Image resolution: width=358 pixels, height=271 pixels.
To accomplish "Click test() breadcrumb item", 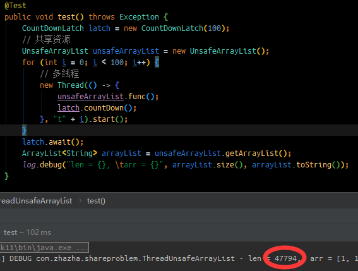I will (96, 201).
